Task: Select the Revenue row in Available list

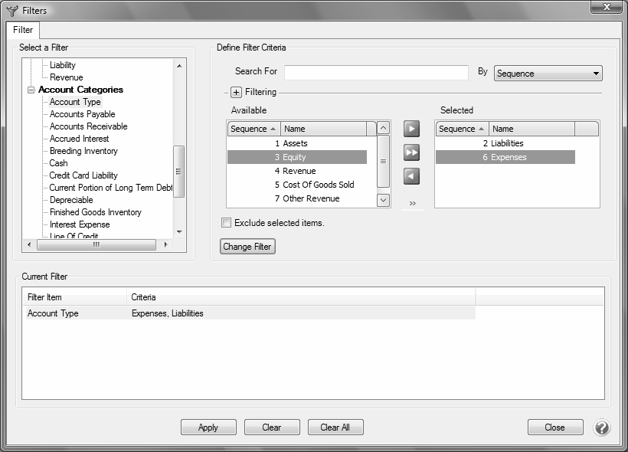Action: click(299, 171)
